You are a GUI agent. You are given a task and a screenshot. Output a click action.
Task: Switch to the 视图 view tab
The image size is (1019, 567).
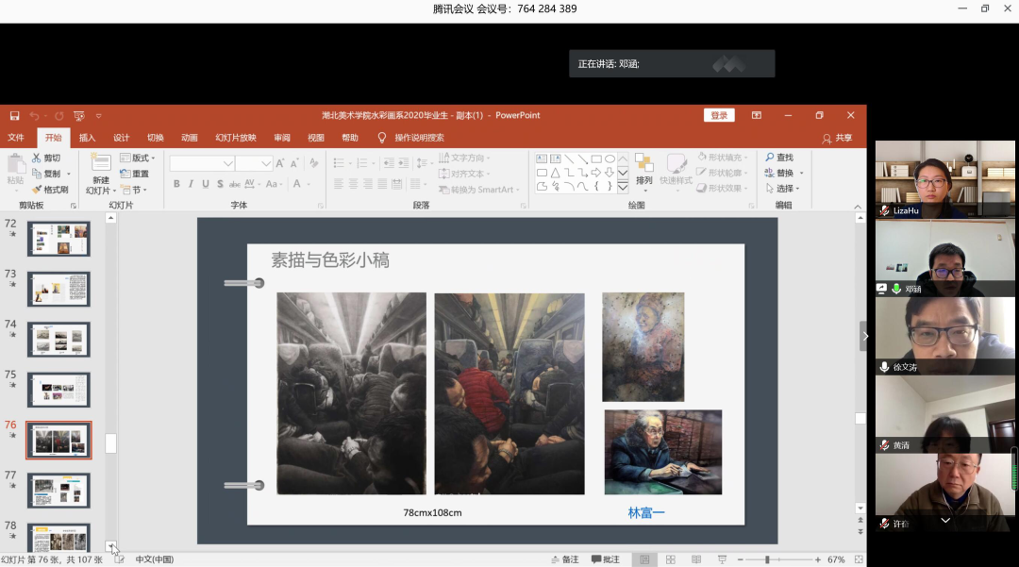click(316, 138)
